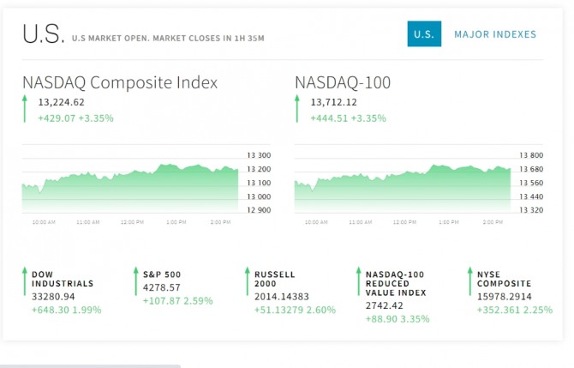Screen dimensions: 574x368
Task: Open the NYSE Composite index link
Action: click(504, 279)
